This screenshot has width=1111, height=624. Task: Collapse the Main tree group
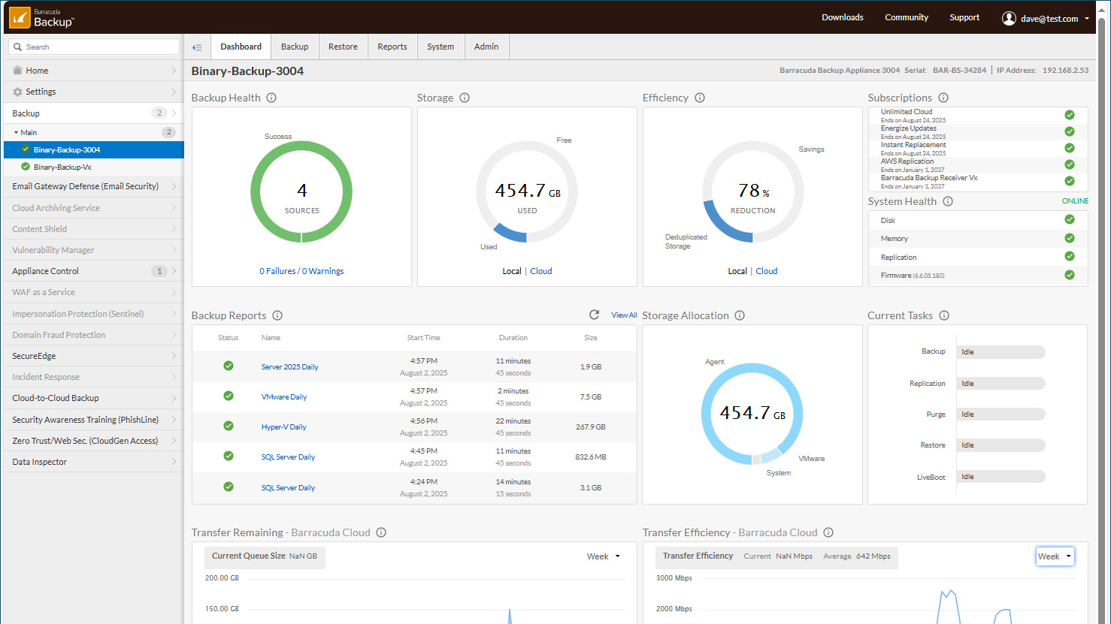click(17, 132)
